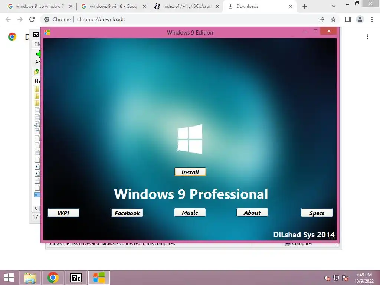Open the About button
This screenshot has width=380, height=285.
(x=252, y=213)
